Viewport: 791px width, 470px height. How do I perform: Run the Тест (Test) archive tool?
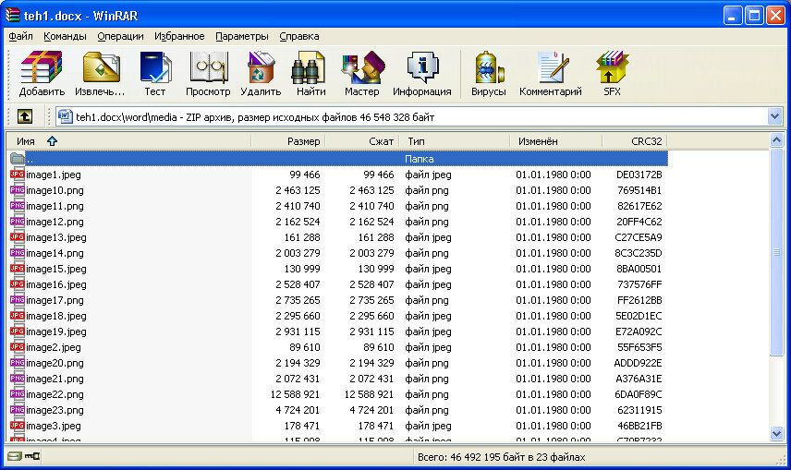155,74
